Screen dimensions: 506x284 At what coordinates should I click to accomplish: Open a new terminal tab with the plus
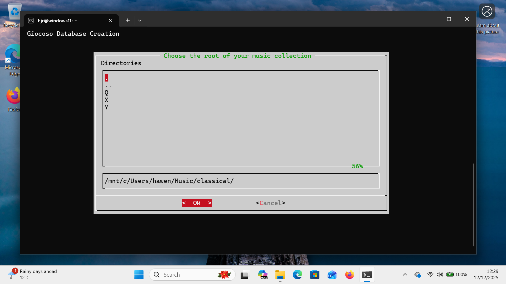click(x=128, y=20)
